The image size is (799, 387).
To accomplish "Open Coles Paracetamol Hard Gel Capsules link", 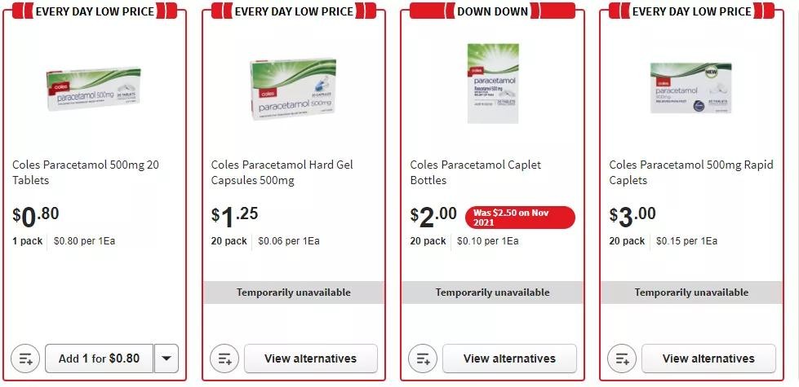I will coord(282,172).
